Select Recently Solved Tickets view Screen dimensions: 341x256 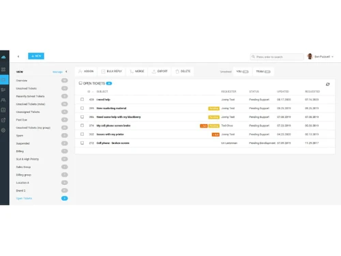(42, 96)
